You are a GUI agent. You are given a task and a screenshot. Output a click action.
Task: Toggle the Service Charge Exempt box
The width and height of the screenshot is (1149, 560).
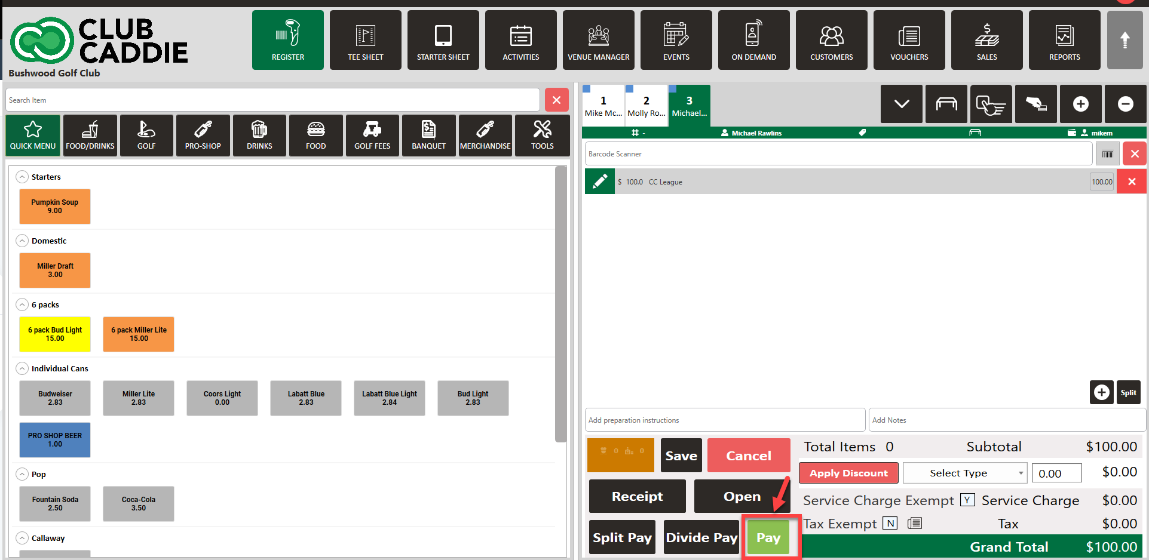click(967, 500)
